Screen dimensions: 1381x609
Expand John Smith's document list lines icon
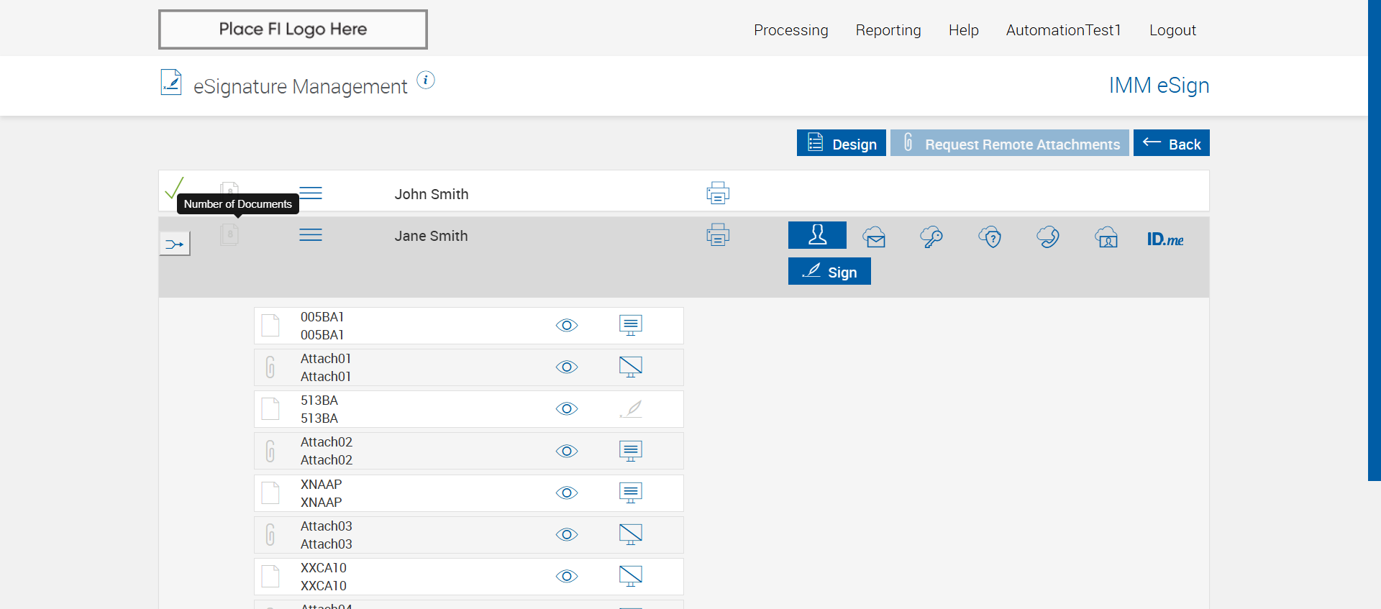pyautogui.click(x=311, y=193)
